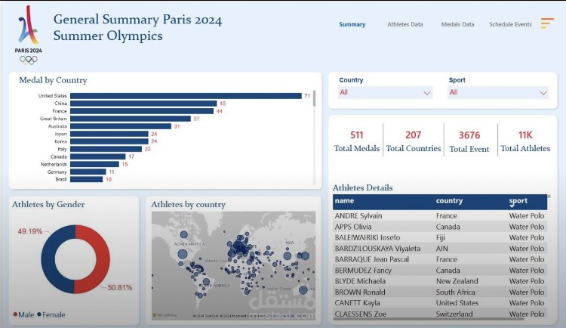
Task: Sort table by name column header
Action: click(344, 201)
